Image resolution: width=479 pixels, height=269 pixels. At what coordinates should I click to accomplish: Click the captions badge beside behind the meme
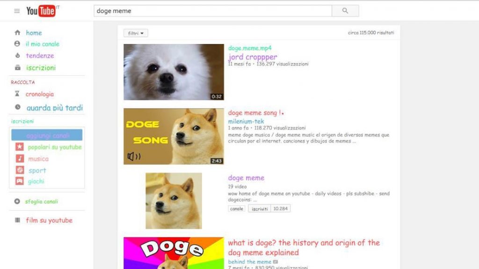click(x=275, y=262)
